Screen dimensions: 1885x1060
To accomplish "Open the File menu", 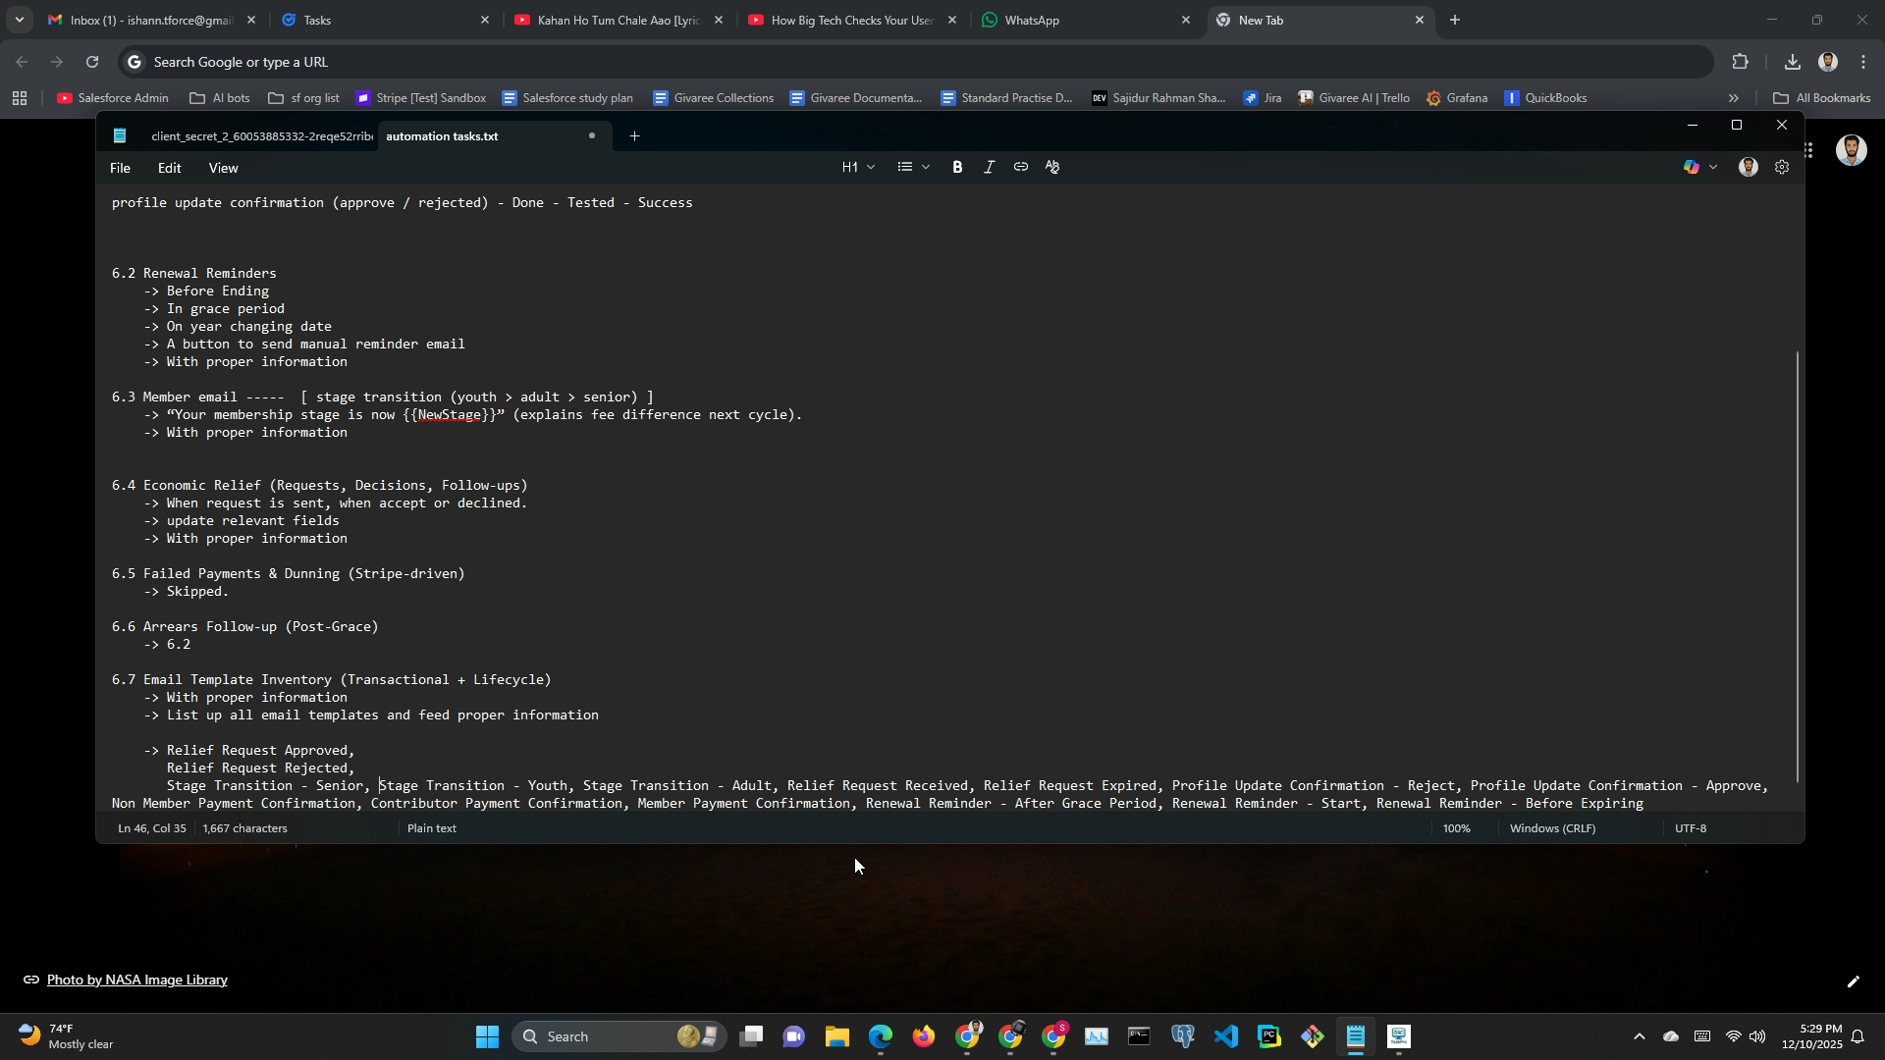I will pyautogui.click(x=120, y=168).
